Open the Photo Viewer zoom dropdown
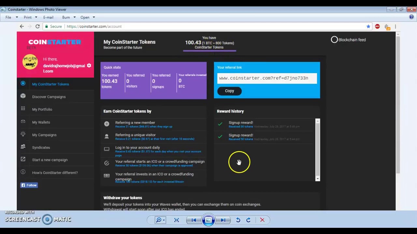The width and height of the screenshot is (417, 234). coord(160,220)
